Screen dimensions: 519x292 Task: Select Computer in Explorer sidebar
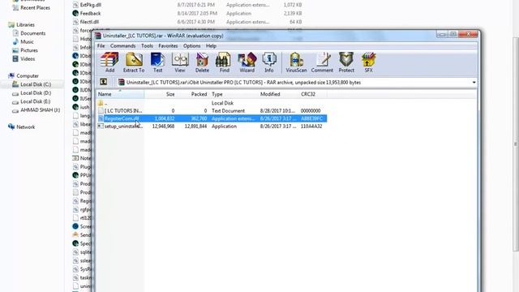27,75
